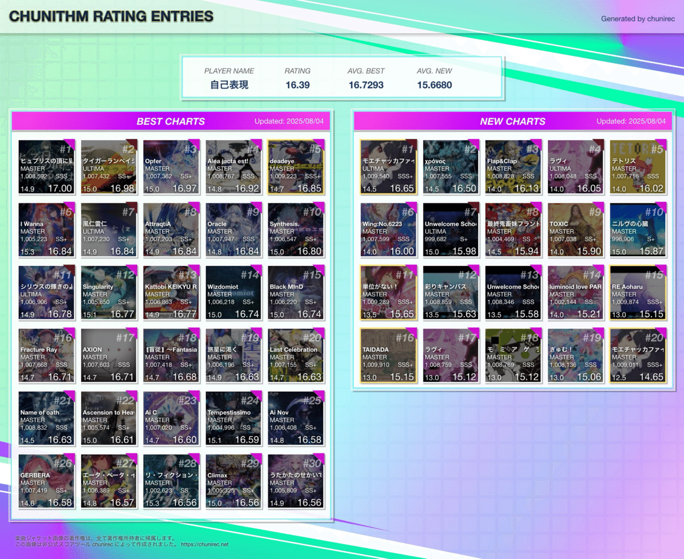Image resolution: width=684 pixels, height=559 pixels.
Task: Open the Black MInD chart card
Action: (x=296, y=293)
